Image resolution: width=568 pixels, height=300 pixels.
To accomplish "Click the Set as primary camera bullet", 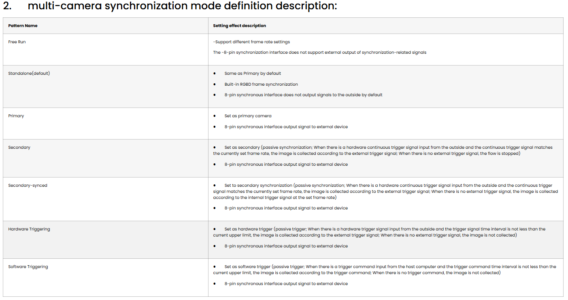I will [x=248, y=116].
